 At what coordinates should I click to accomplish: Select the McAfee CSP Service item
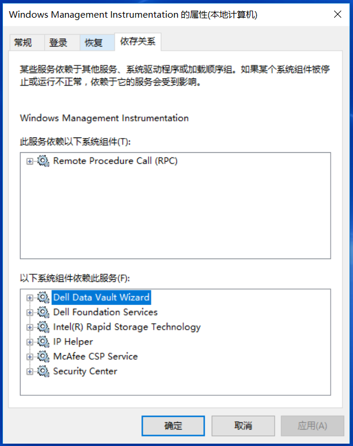point(95,357)
